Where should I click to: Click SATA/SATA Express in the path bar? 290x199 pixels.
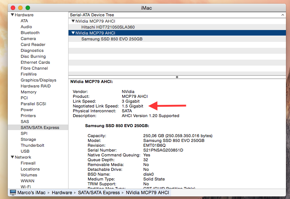pos(99,193)
